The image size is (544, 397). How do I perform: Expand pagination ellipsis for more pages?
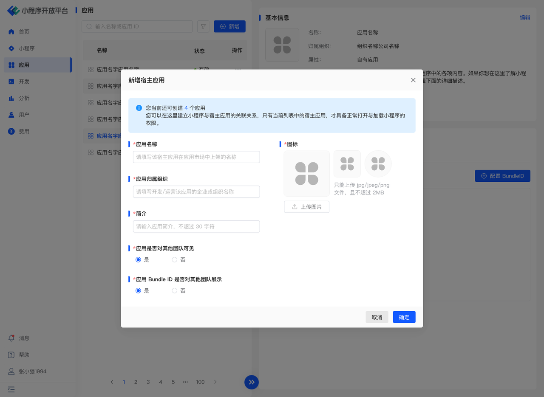click(185, 382)
